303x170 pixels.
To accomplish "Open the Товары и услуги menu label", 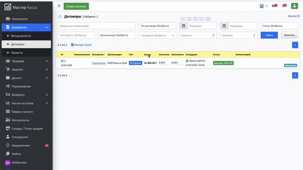I will tap(22, 111).
